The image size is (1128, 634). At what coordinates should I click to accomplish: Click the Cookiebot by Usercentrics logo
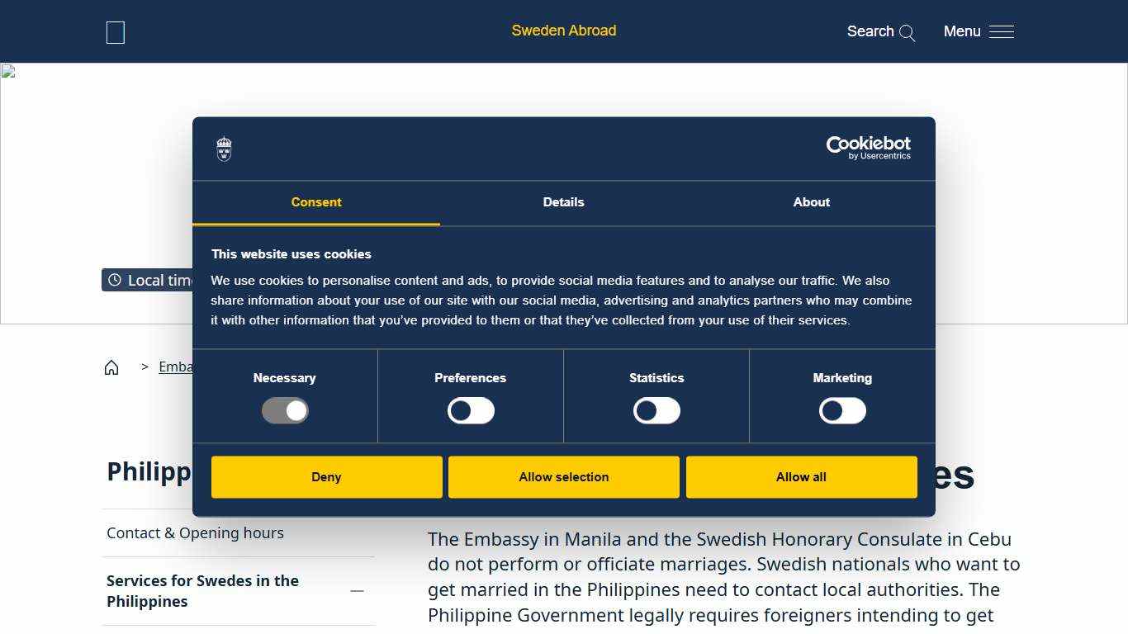click(868, 148)
